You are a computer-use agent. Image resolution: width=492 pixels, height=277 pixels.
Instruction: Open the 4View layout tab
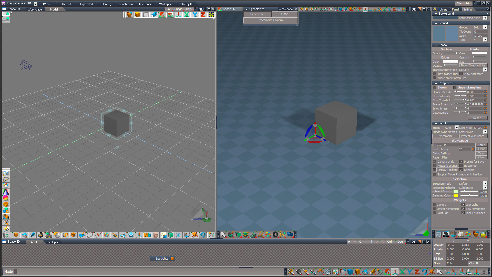(x=46, y=4)
